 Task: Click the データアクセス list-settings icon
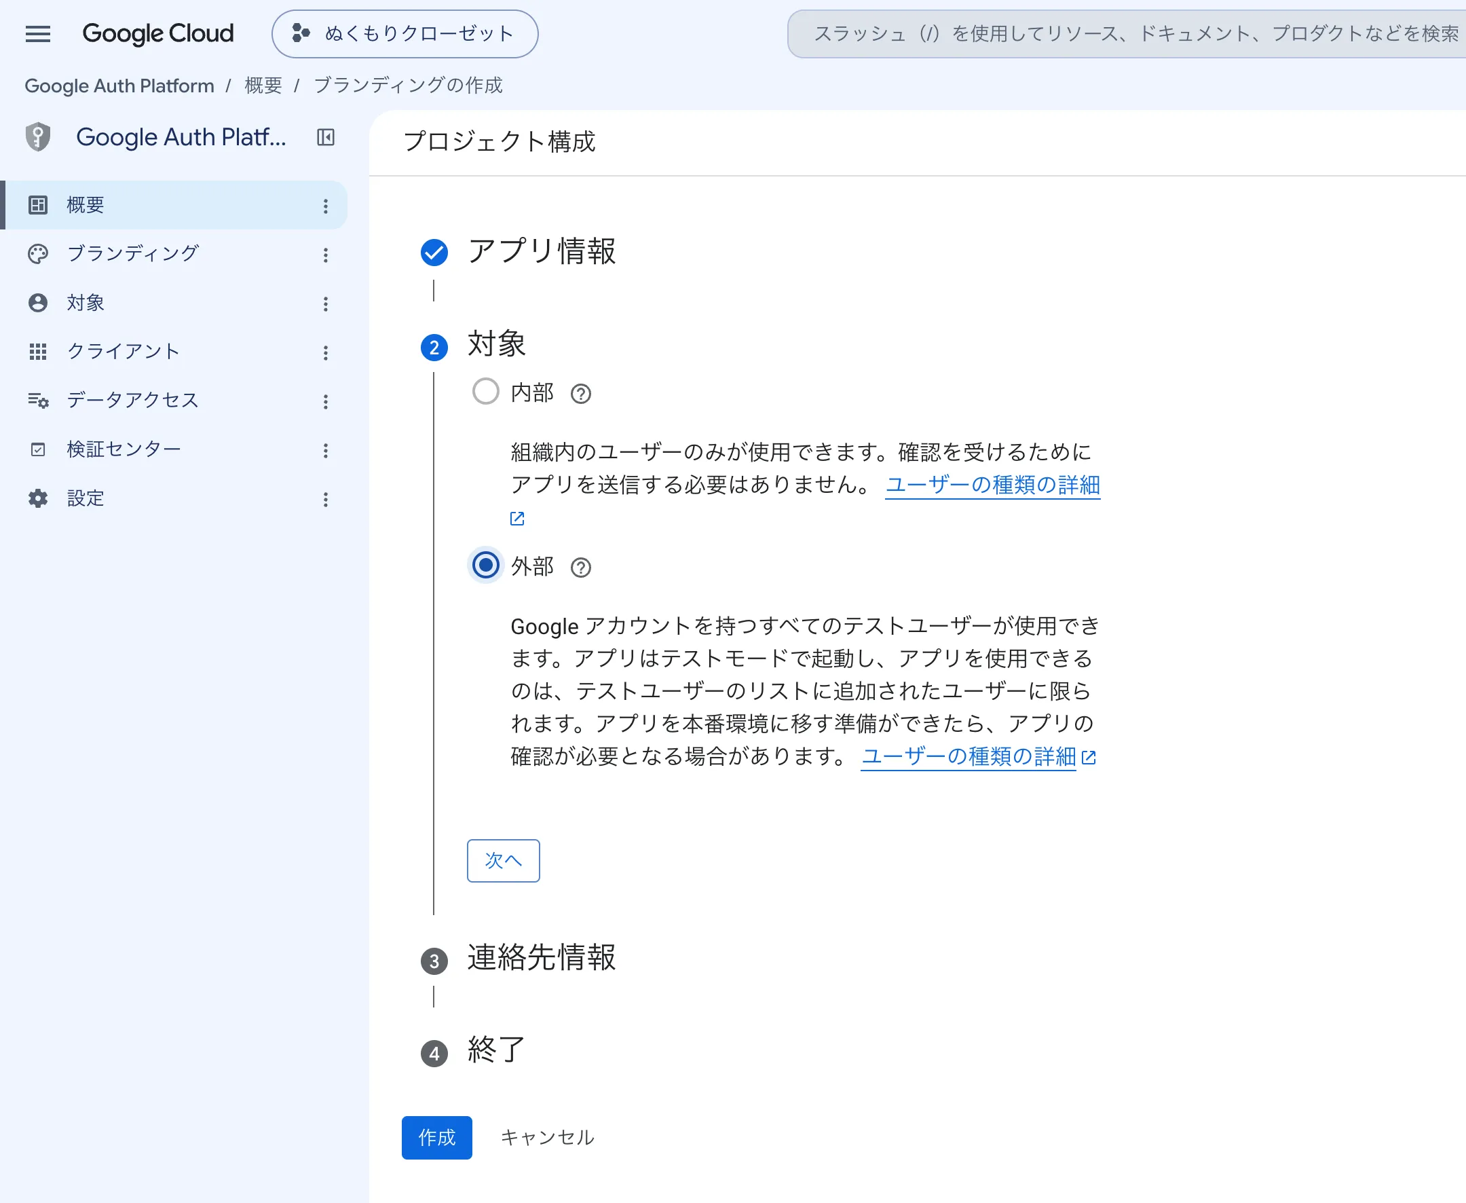(x=38, y=401)
